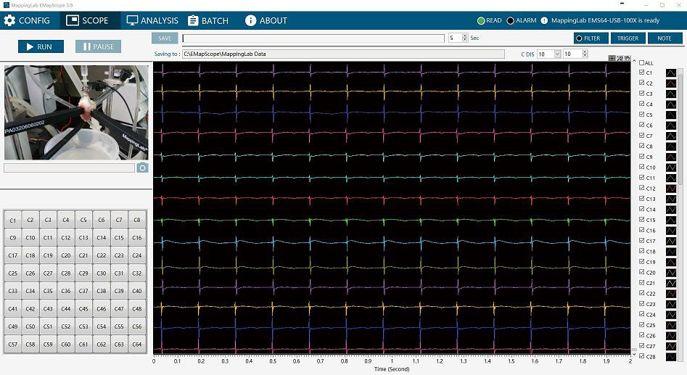Click the pan hand icon above the plot
Viewport: 687px width, 375px height.
click(x=628, y=58)
